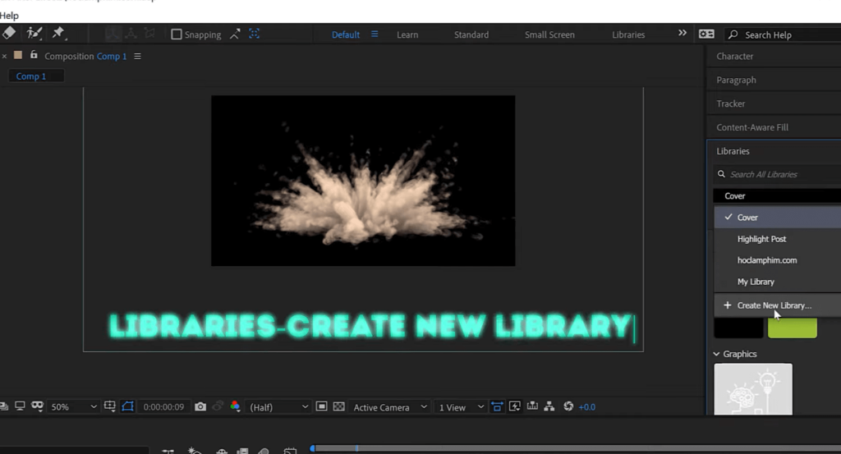
Task: Select the Highlight Post library
Action: click(x=777, y=239)
